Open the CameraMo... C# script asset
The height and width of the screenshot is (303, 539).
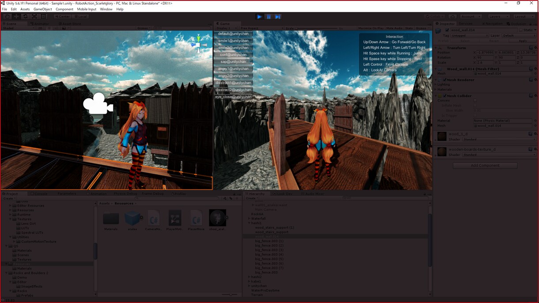(153, 218)
